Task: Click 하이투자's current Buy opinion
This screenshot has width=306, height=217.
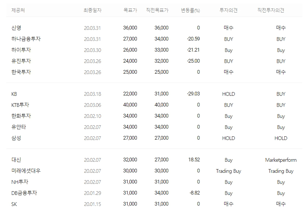Action: coord(229,50)
